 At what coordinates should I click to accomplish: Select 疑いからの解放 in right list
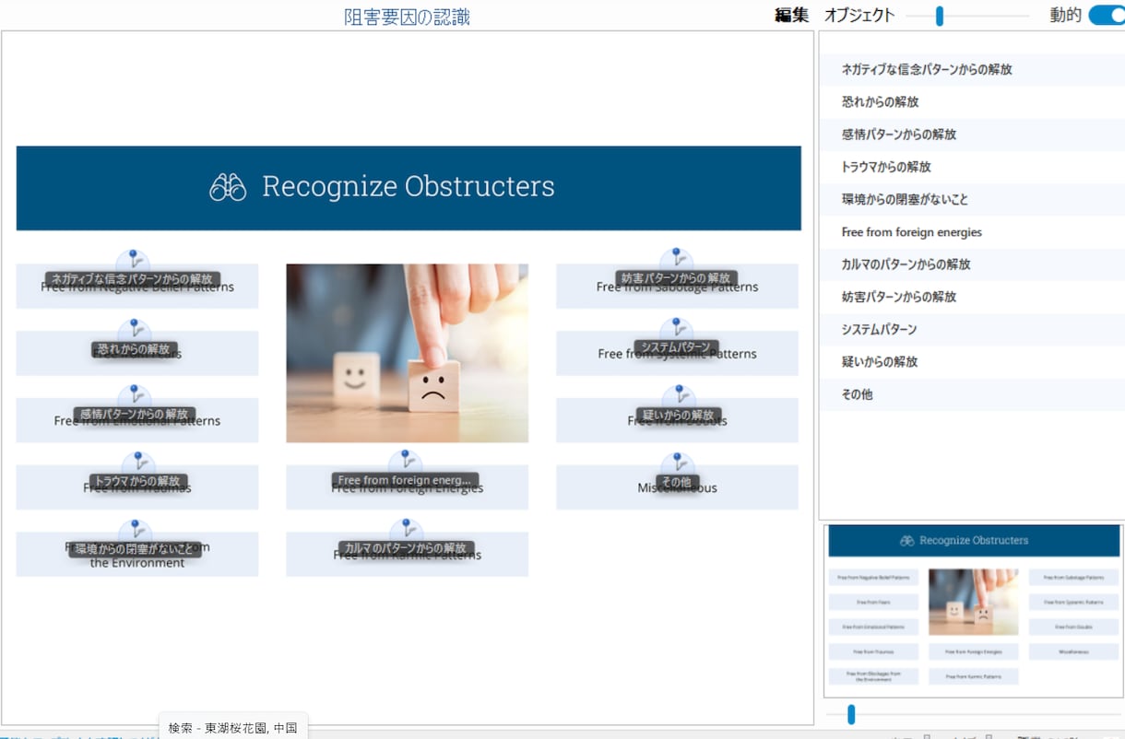click(x=972, y=362)
